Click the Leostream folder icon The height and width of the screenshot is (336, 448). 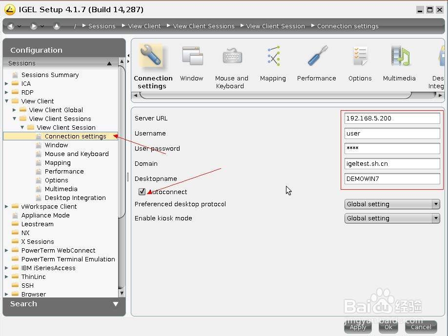[x=15, y=224]
